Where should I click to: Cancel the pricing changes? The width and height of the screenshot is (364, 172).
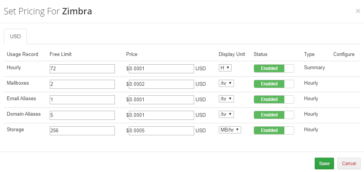pos(349,163)
